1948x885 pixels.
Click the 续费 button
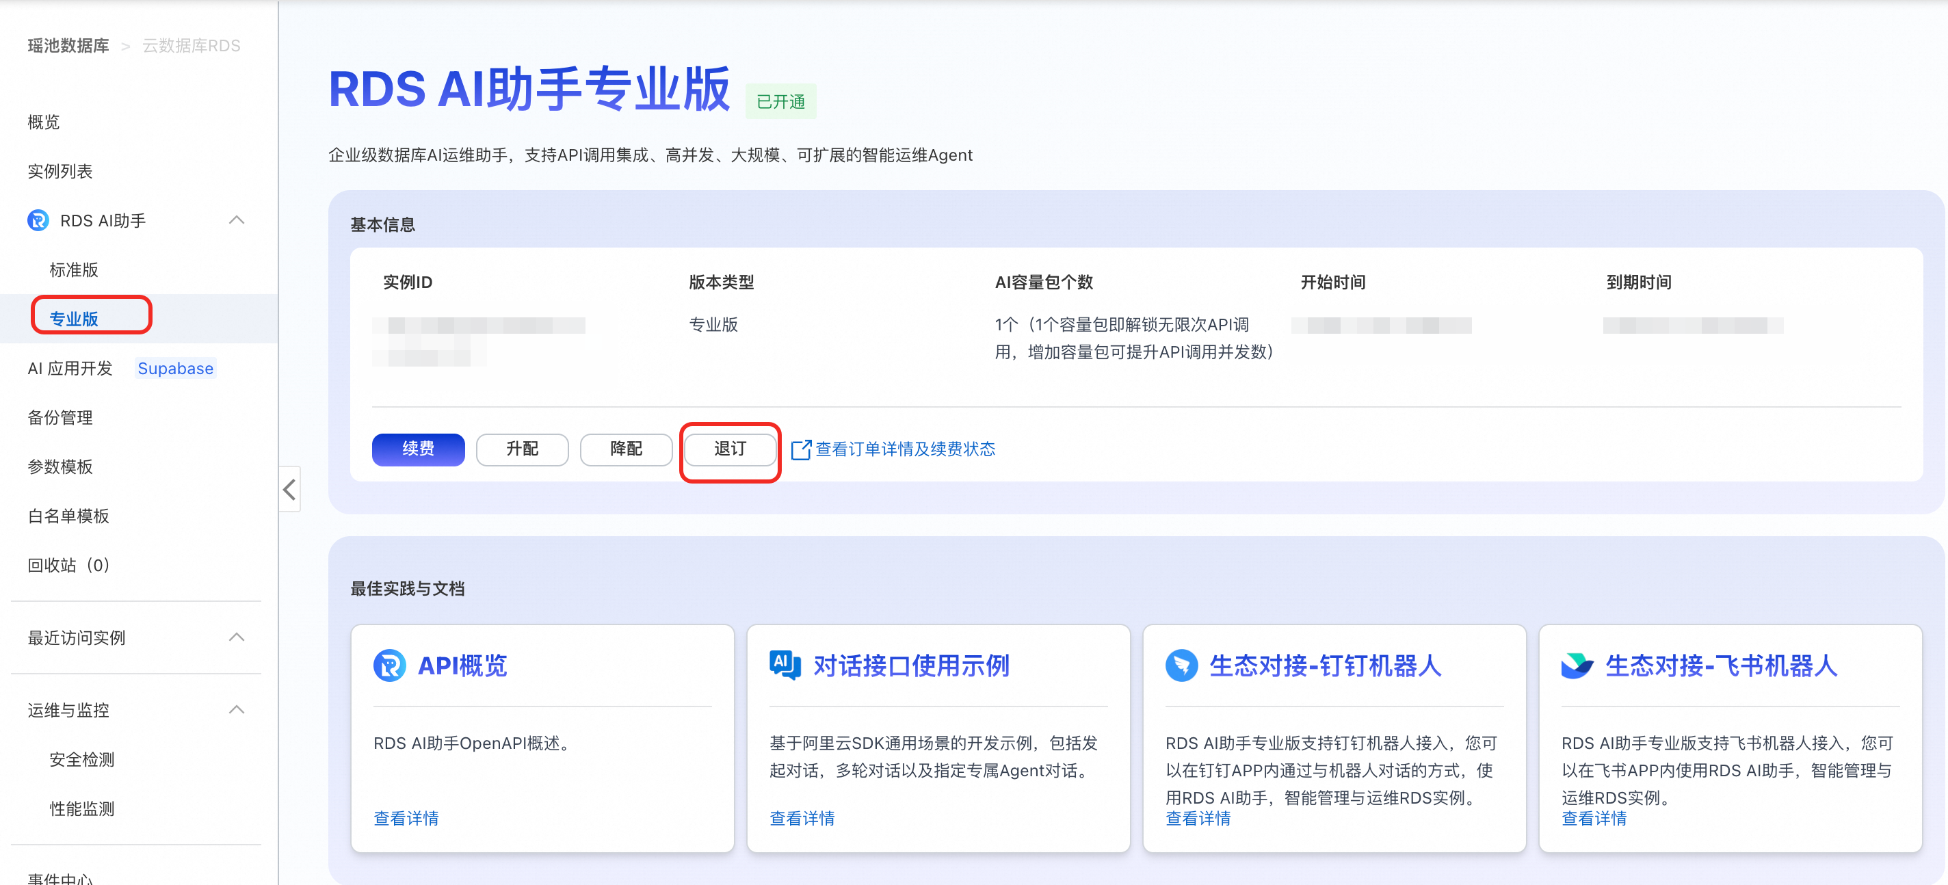418,449
